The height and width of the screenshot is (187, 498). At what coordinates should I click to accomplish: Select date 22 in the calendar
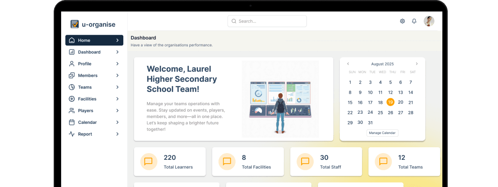pyautogui.click(x=350, y=112)
